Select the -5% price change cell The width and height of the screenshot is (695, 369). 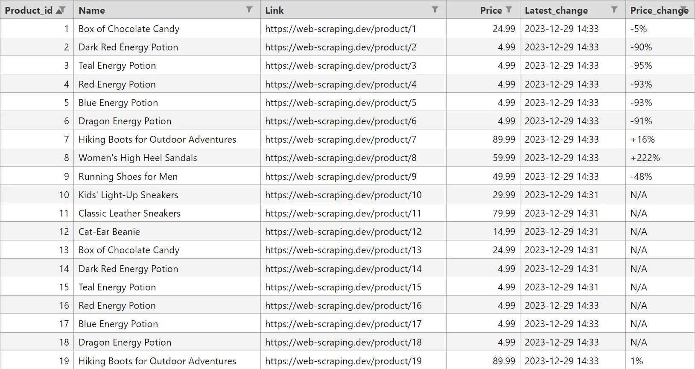coord(660,29)
